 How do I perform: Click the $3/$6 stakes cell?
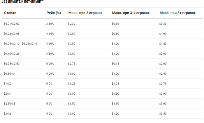pyautogui.click(x=8, y=114)
